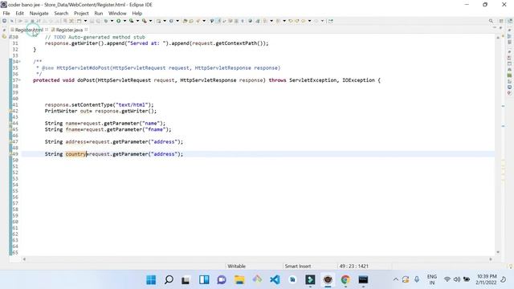
Task: Click the green Run button in toolbar
Action: [x=118, y=21]
